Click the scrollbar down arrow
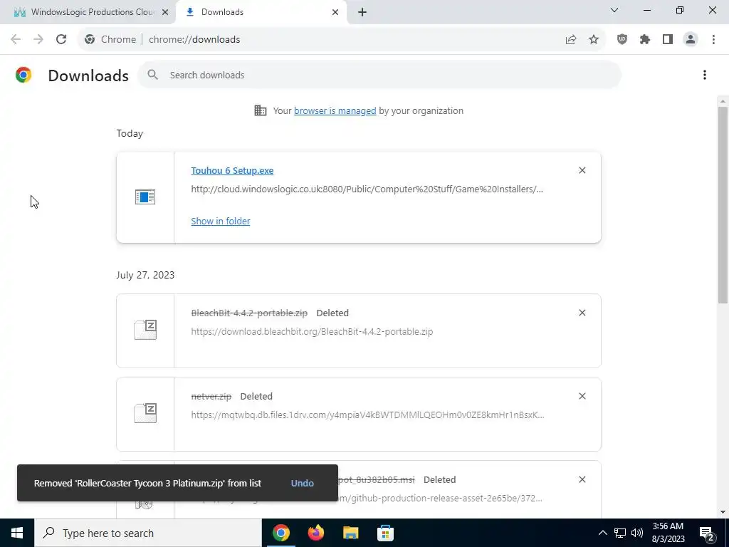Screen dimensions: 729x547 click(723, 512)
